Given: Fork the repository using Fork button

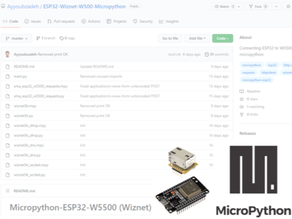Looking at the screenshot, I should (258, 6).
